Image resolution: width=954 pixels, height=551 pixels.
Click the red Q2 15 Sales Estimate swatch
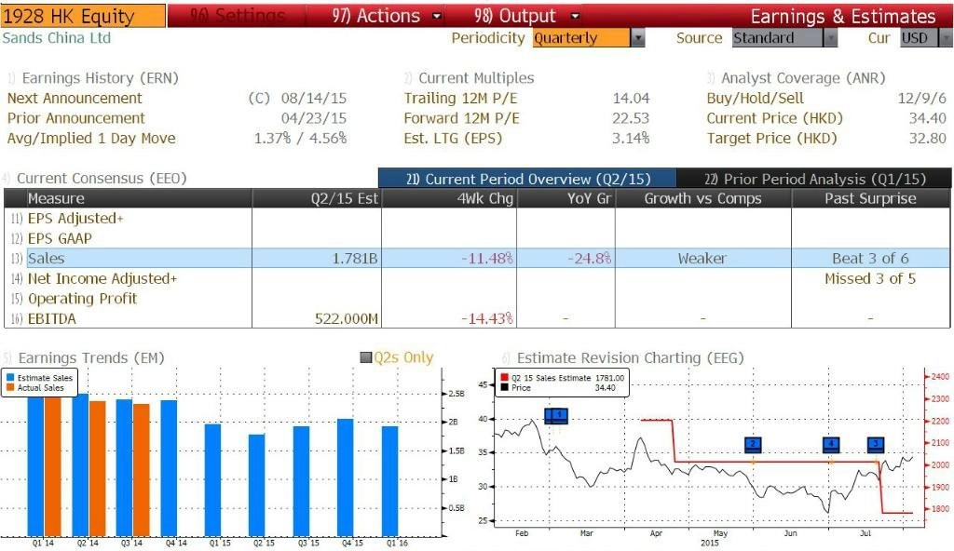[x=504, y=378]
